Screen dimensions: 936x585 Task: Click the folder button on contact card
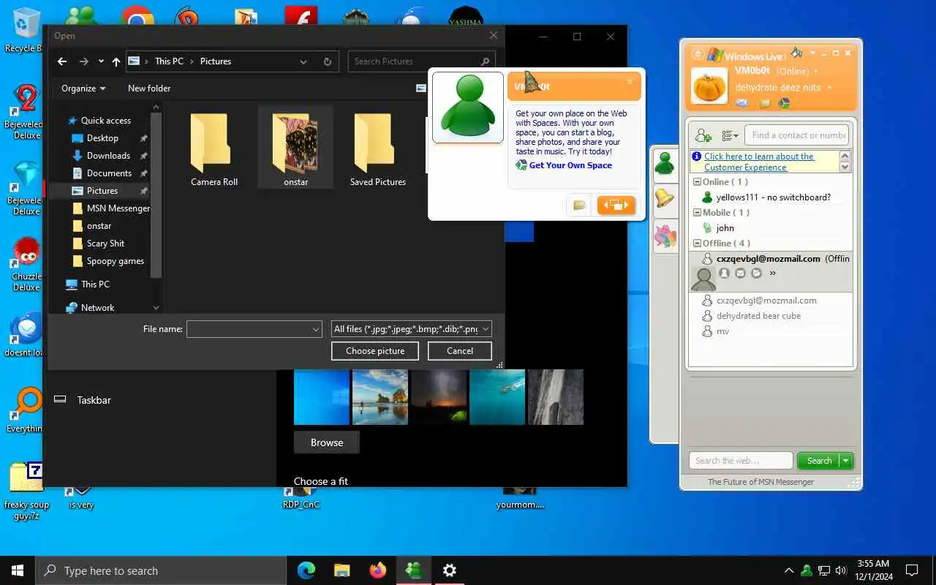(579, 205)
